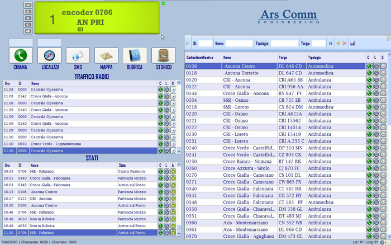Click R play icon for 11.10 Croce Verde - Cupramontana
391x245 pixels.
tap(173, 144)
